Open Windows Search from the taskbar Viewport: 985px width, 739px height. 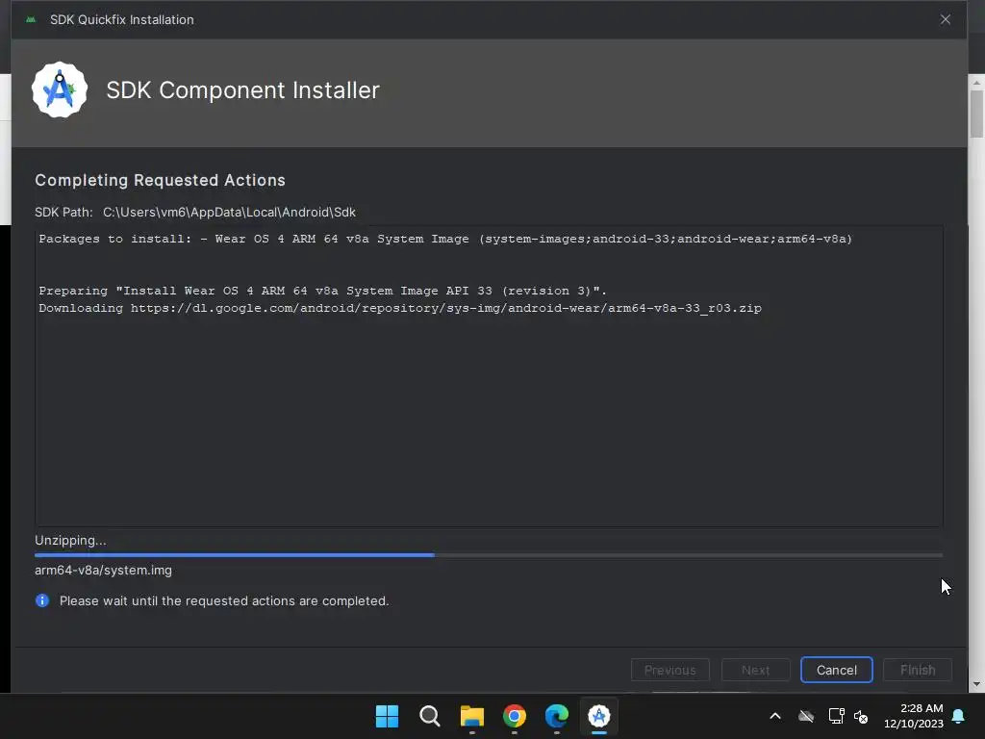tap(430, 716)
